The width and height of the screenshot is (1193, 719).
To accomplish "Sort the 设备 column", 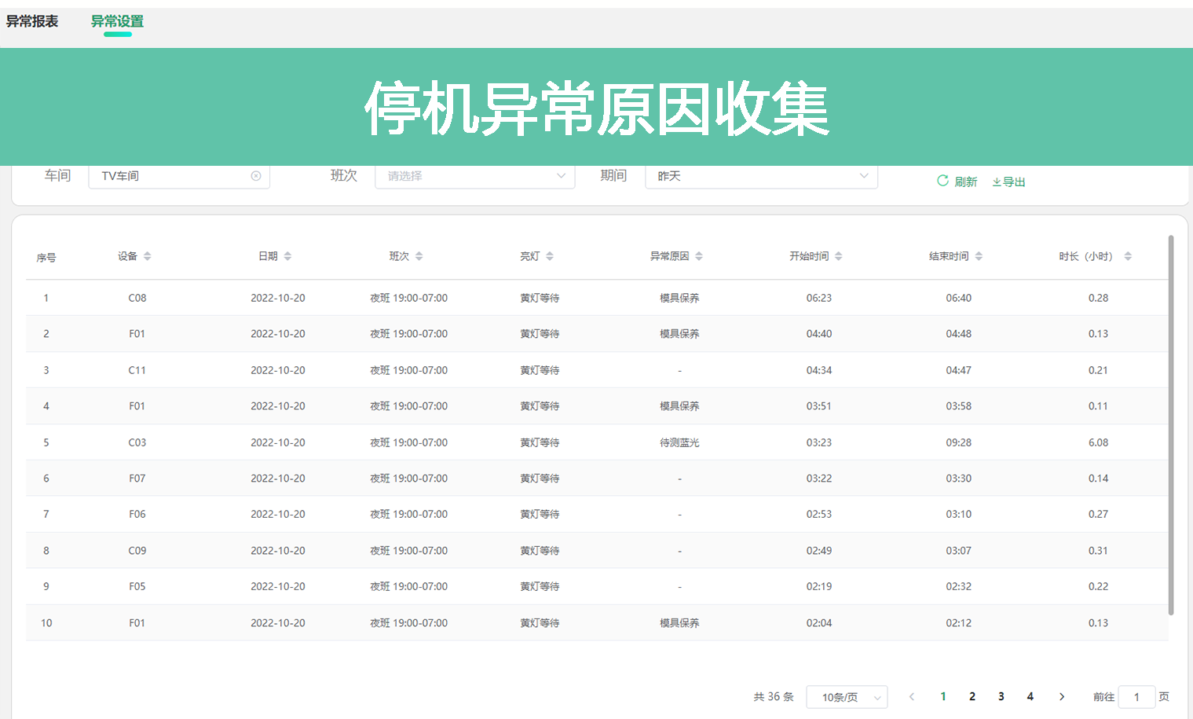I will [x=148, y=255].
